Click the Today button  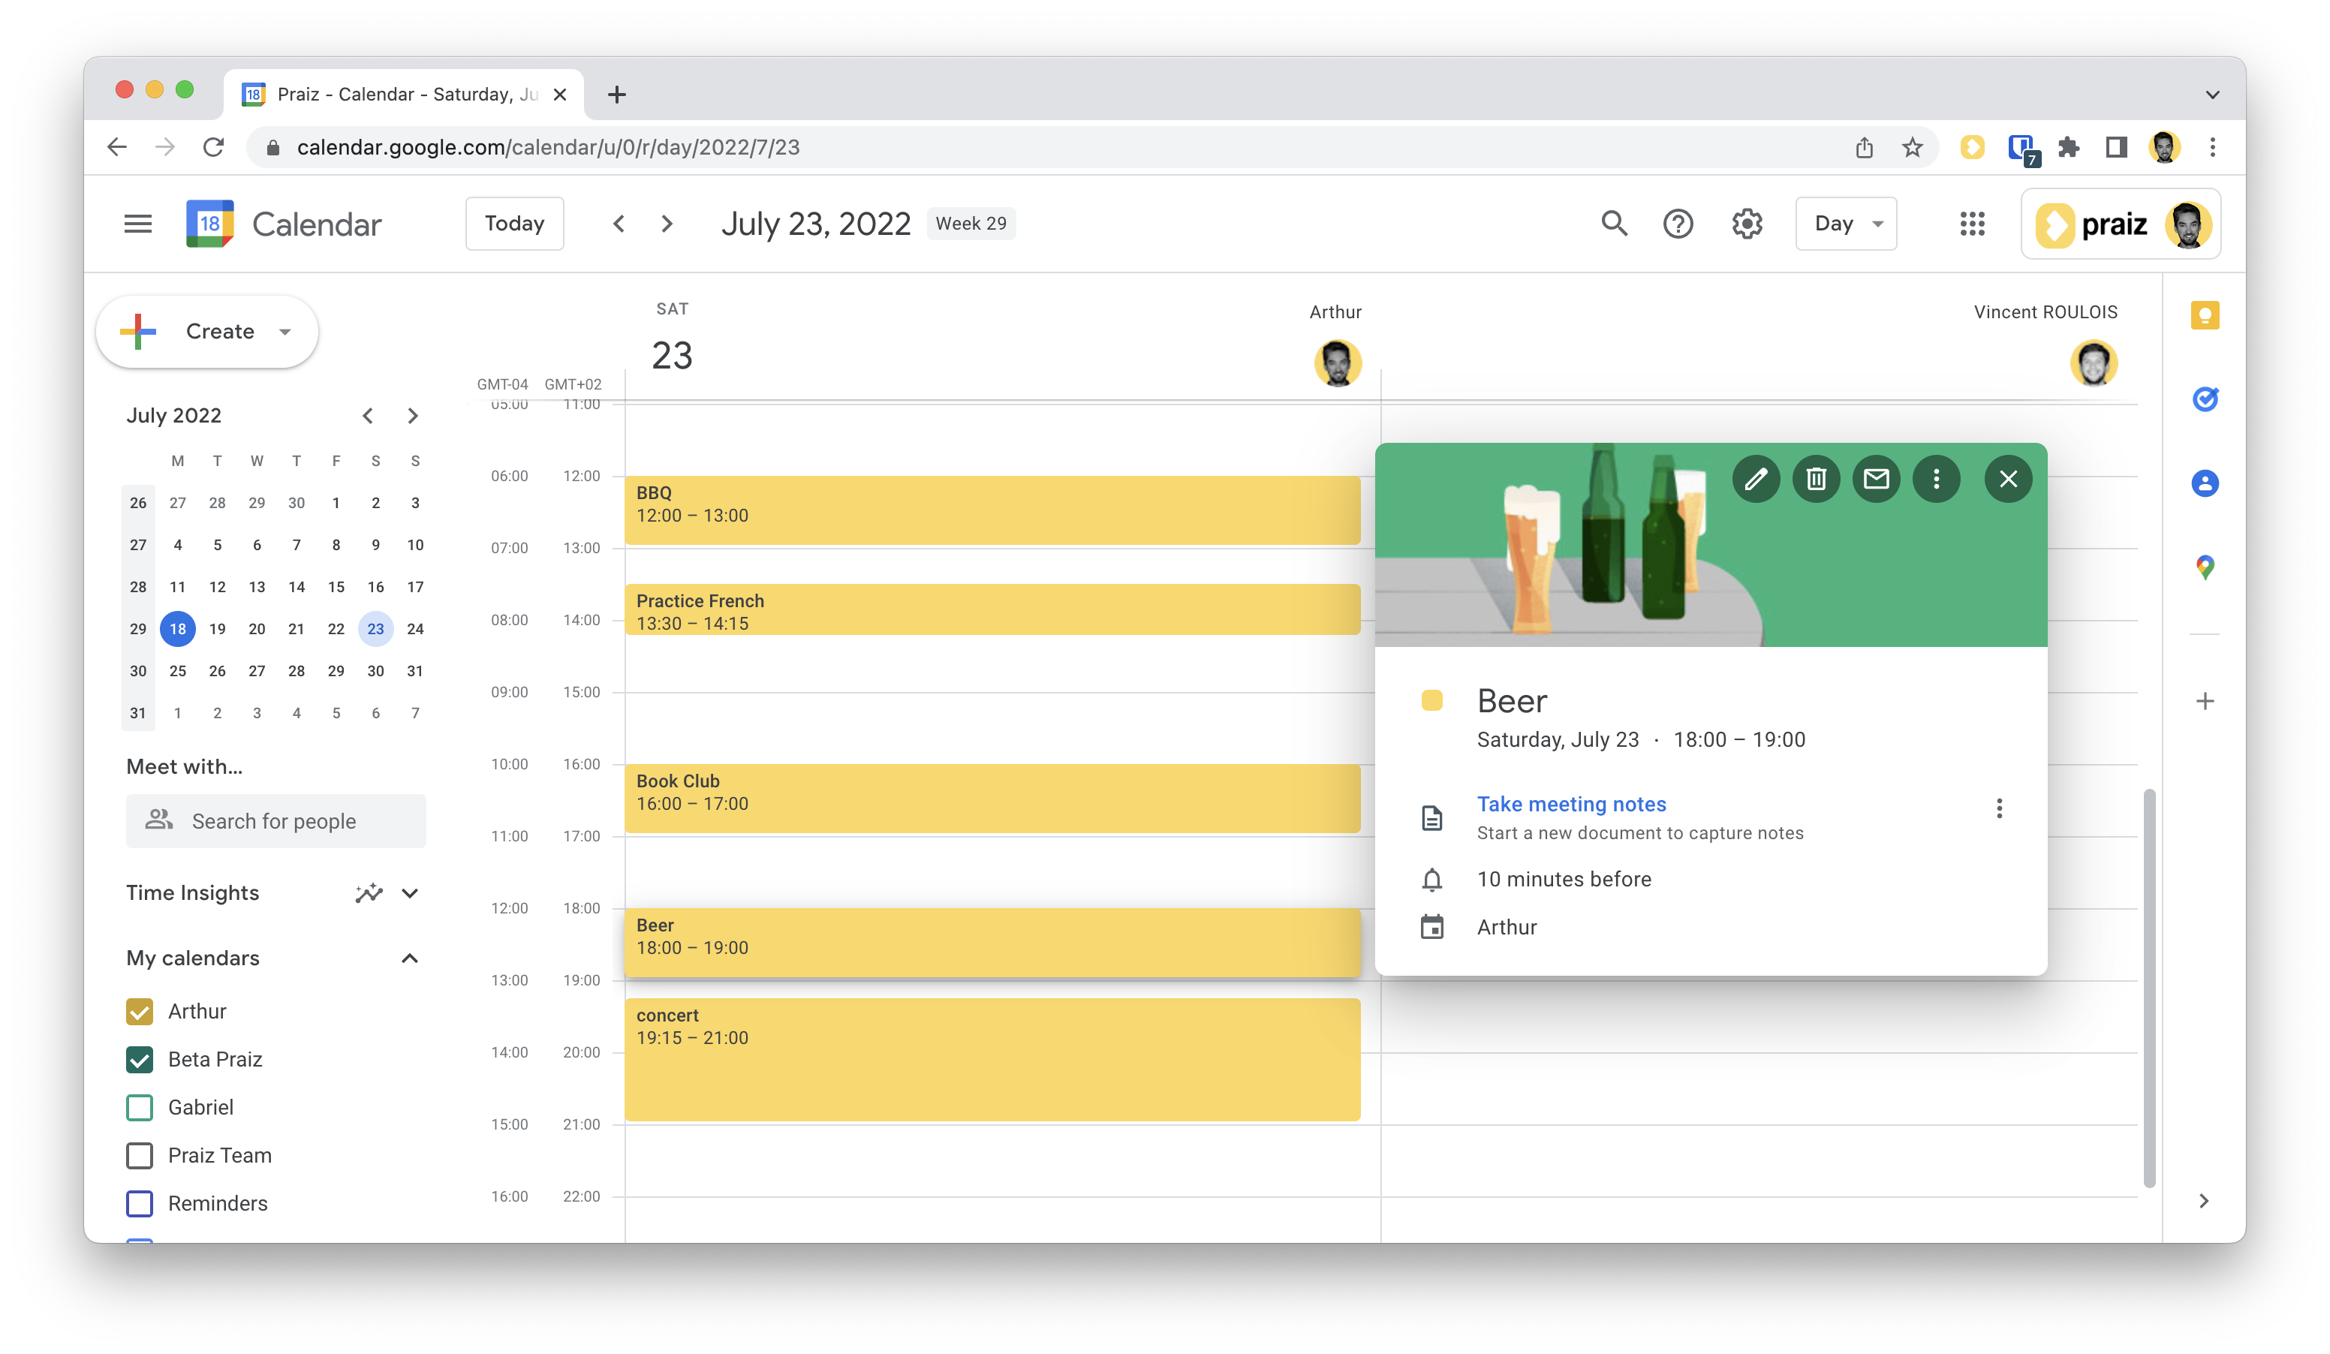coord(514,224)
